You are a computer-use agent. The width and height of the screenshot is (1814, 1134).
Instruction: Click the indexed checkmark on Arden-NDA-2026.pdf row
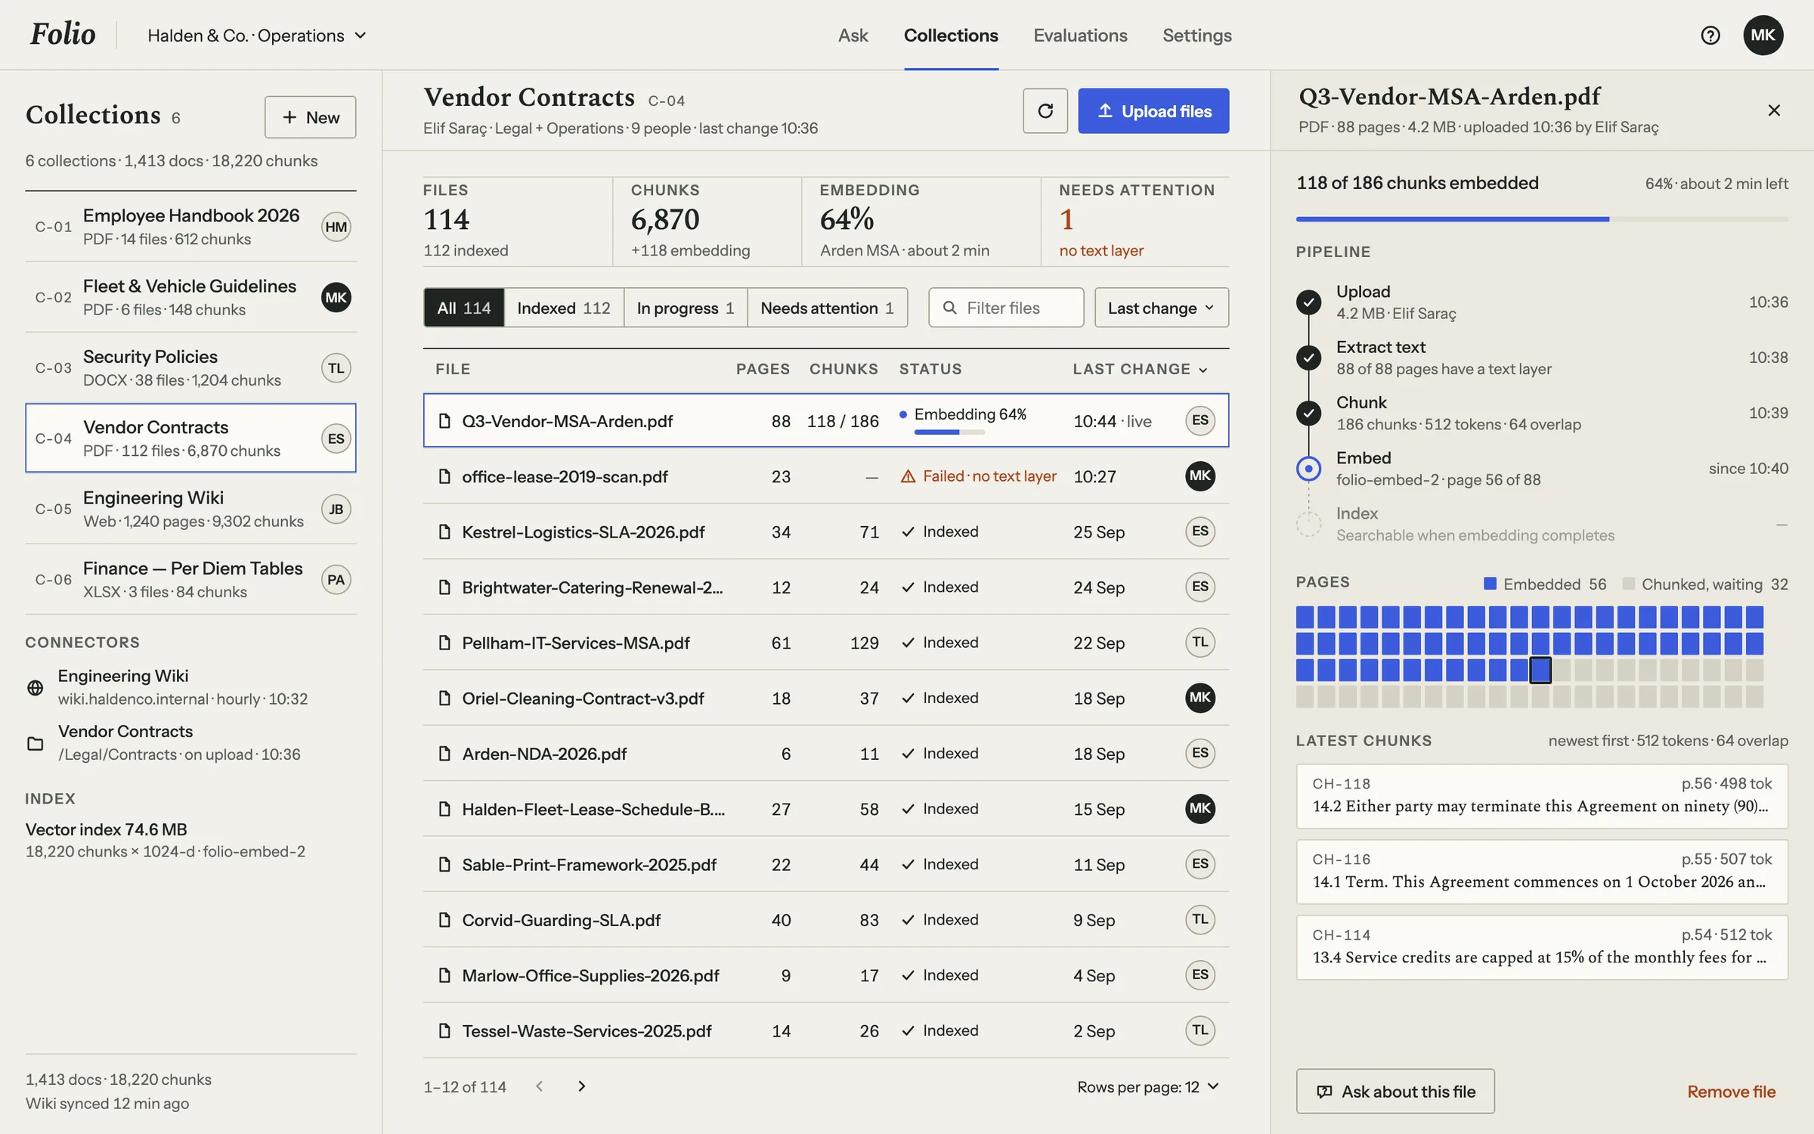click(908, 753)
